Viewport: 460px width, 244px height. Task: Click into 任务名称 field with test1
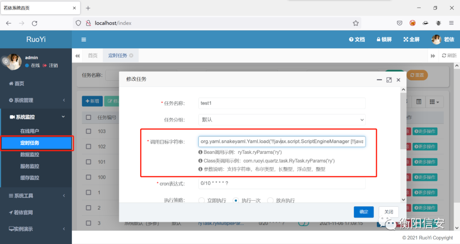tap(282, 103)
